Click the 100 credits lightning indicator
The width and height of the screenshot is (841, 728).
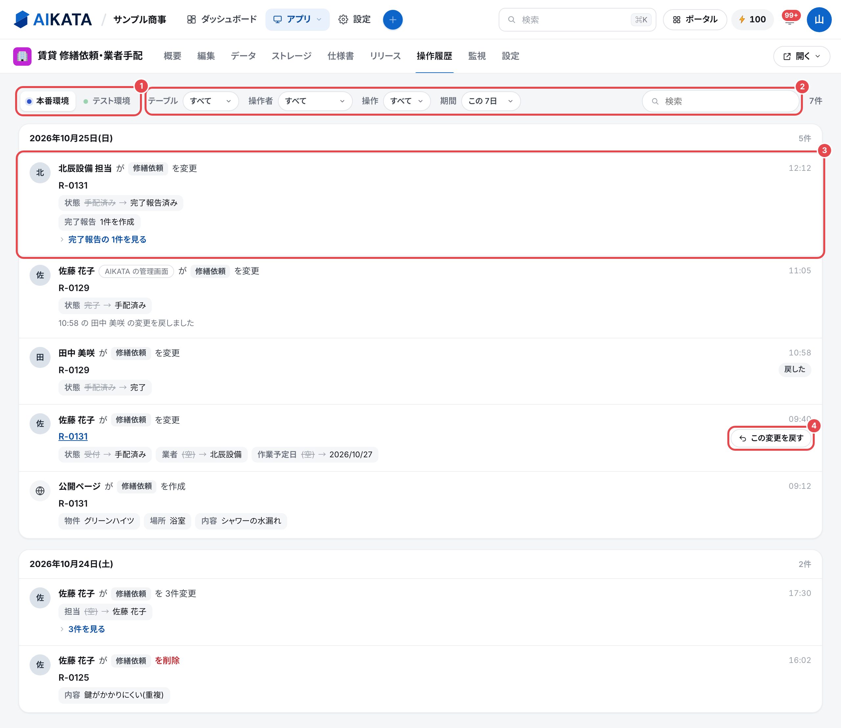(752, 19)
